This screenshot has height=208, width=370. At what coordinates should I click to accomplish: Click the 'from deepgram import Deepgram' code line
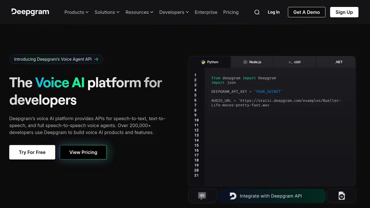(244, 78)
